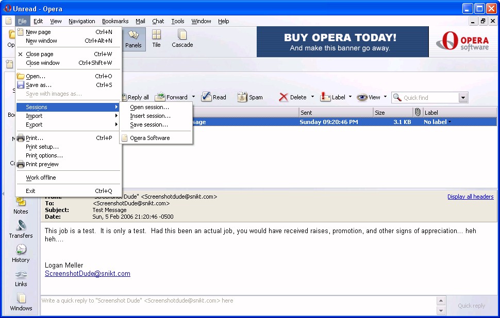Expand the No label dropdown on message
This screenshot has height=318, width=500.
(x=449, y=122)
